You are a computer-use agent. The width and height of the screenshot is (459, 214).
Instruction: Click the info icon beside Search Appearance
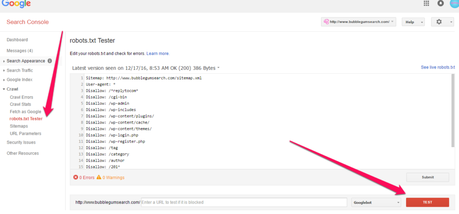point(50,61)
